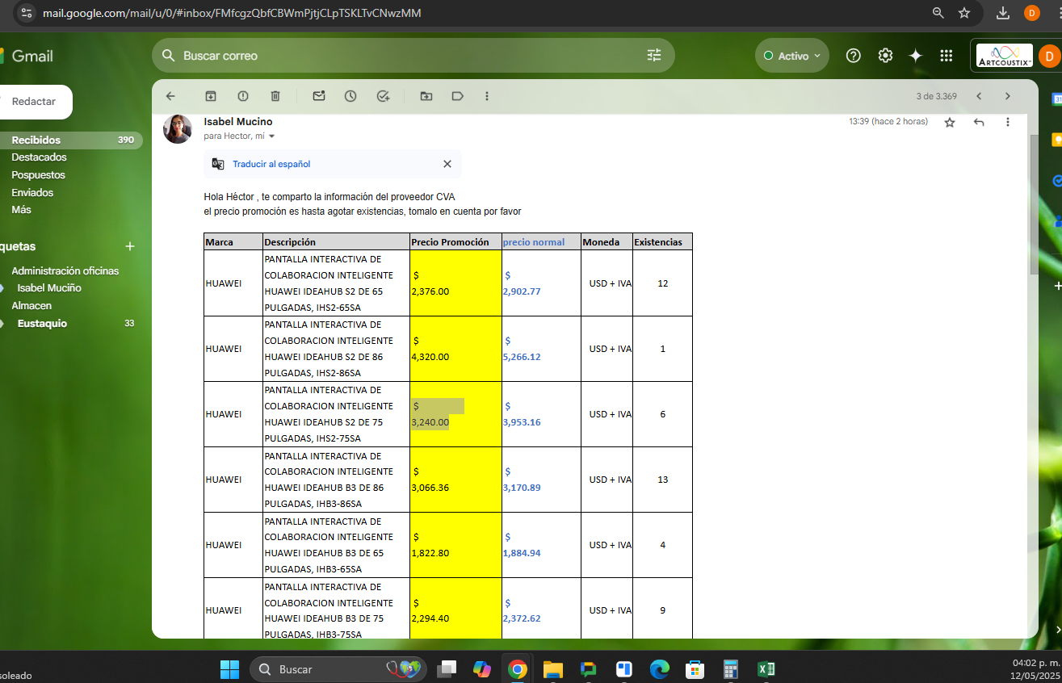This screenshot has width=1062, height=683.
Task: Expand the Más folders list
Action: click(x=21, y=210)
